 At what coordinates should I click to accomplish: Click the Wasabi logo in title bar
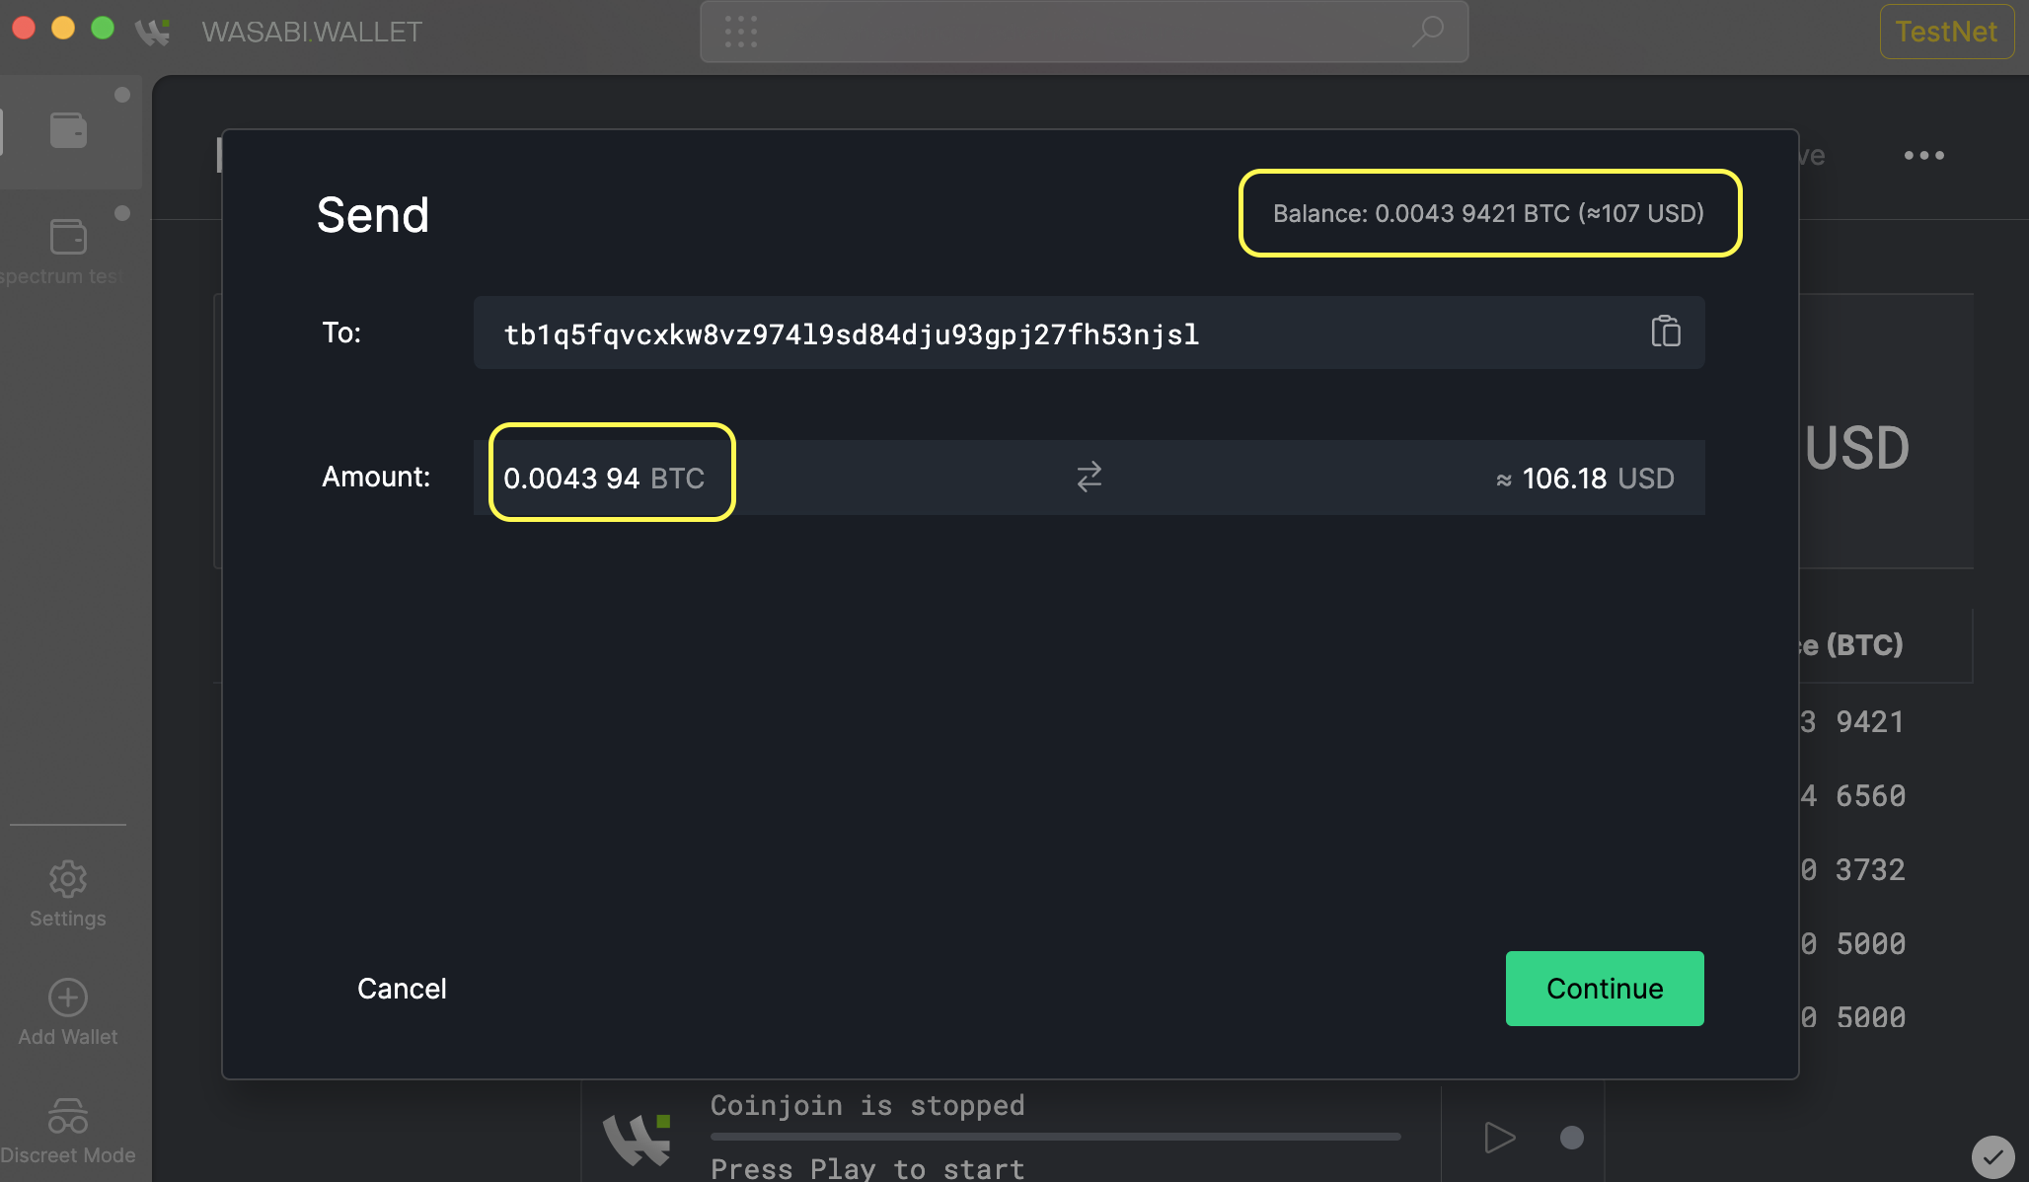pos(153,32)
